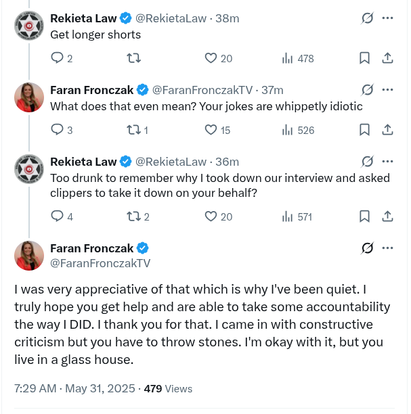Reply to the 'Too drunk to remember' tweet

point(62,216)
